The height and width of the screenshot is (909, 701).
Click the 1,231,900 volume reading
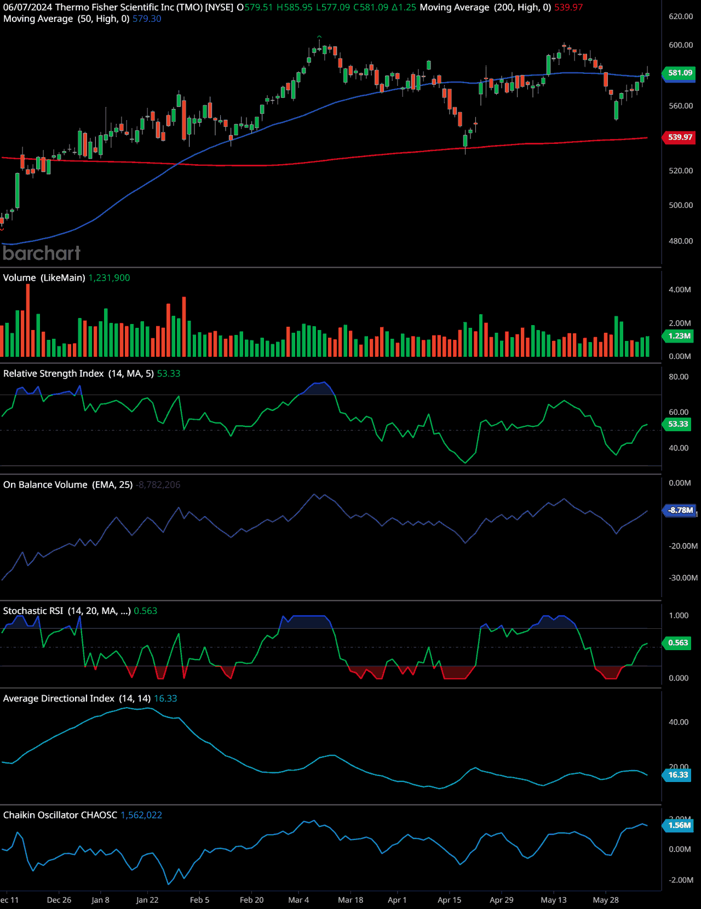(110, 278)
